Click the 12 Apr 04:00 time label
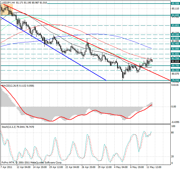180x169 pixels. point(24,167)
